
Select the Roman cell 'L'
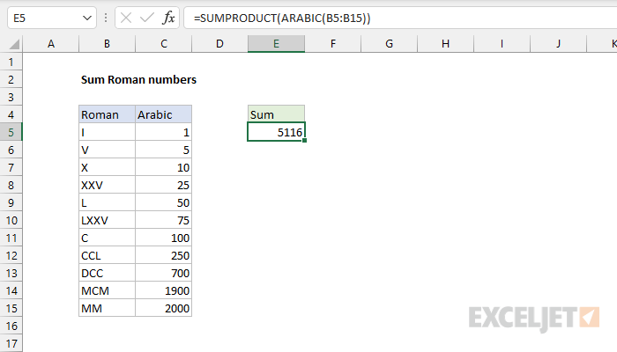(107, 202)
